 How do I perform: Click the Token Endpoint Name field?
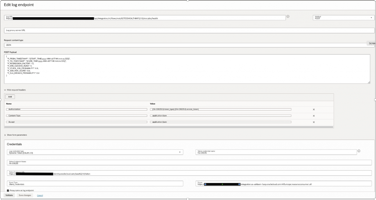(189, 162)
